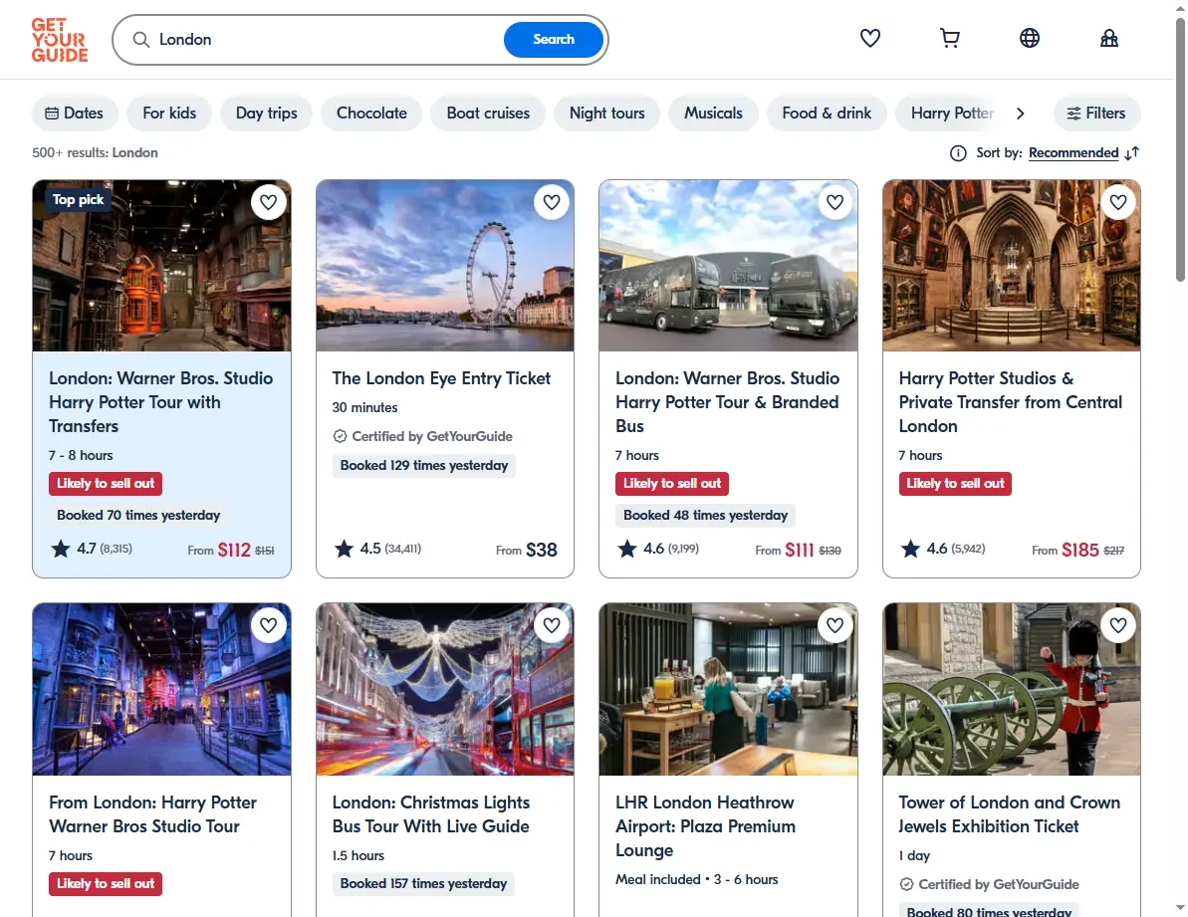Click the magnifier icon in search bar
Image resolution: width=1188 pixels, height=917 pixels.
click(141, 40)
